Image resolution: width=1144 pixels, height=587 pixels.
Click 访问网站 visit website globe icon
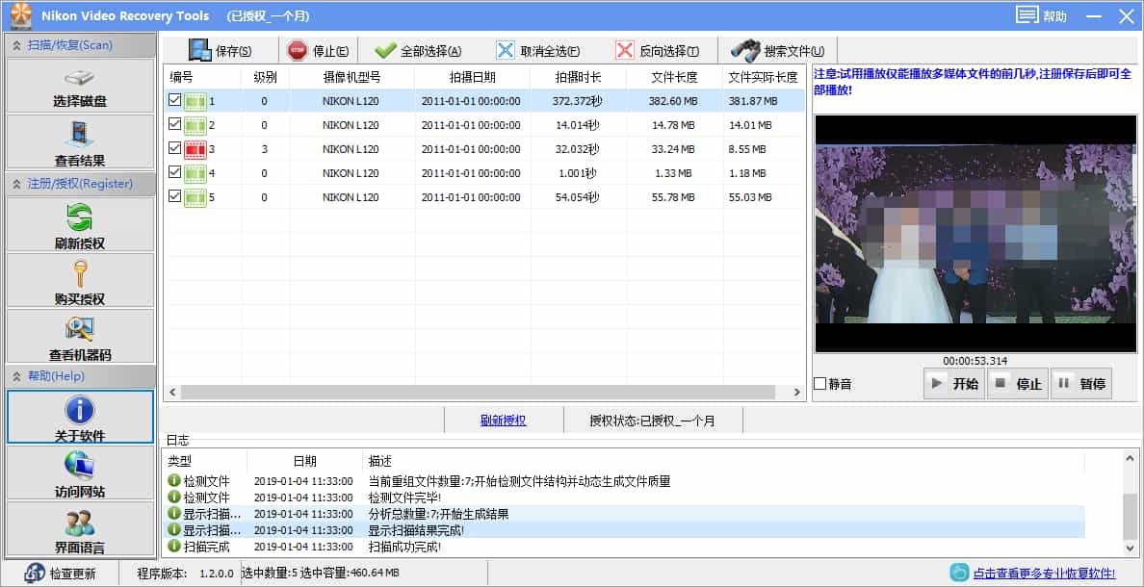click(x=80, y=472)
